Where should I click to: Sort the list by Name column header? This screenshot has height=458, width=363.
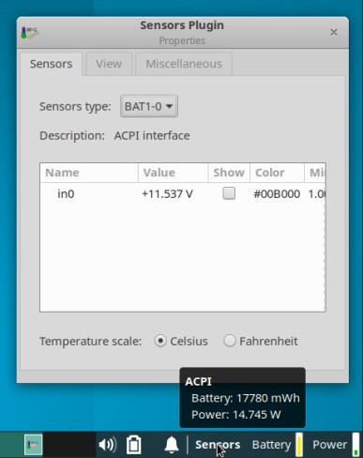click(89, 173)
